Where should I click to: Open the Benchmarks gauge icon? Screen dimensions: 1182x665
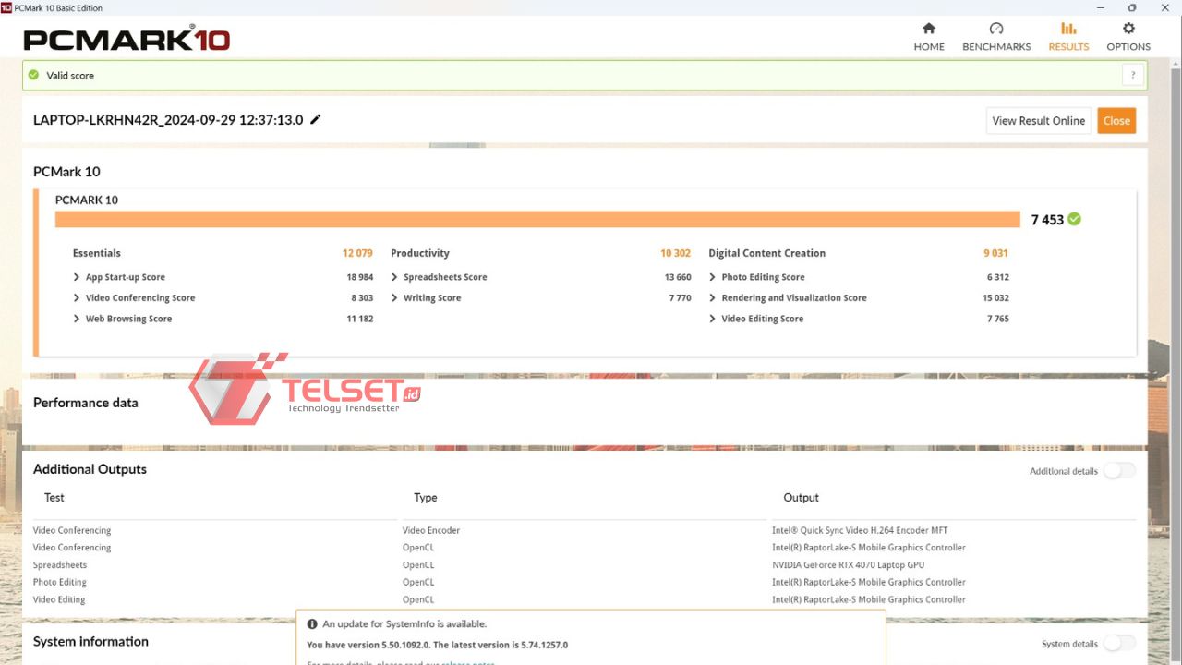pos(996,29)
